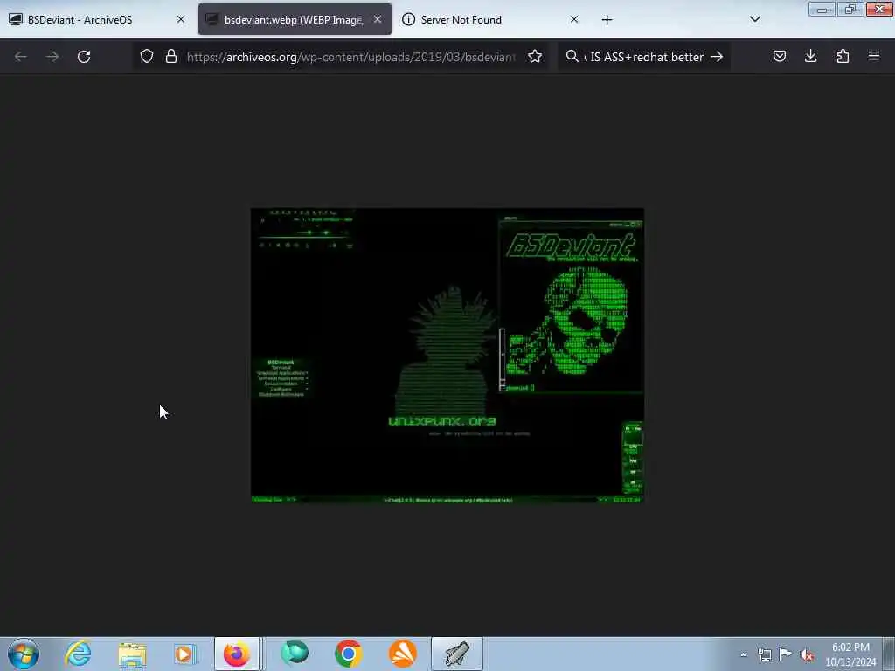Close the Server Not Found tab

(x=574, y=19)
